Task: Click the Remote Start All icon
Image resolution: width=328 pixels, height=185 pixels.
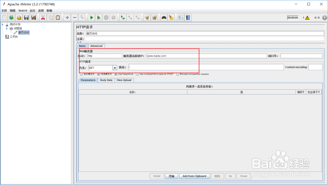Action: point(123,18)
